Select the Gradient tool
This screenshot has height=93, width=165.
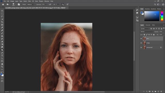point(2,44)
